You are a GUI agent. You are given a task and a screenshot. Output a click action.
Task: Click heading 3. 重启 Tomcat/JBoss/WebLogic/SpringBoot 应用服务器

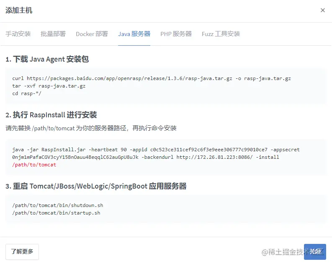96,186
